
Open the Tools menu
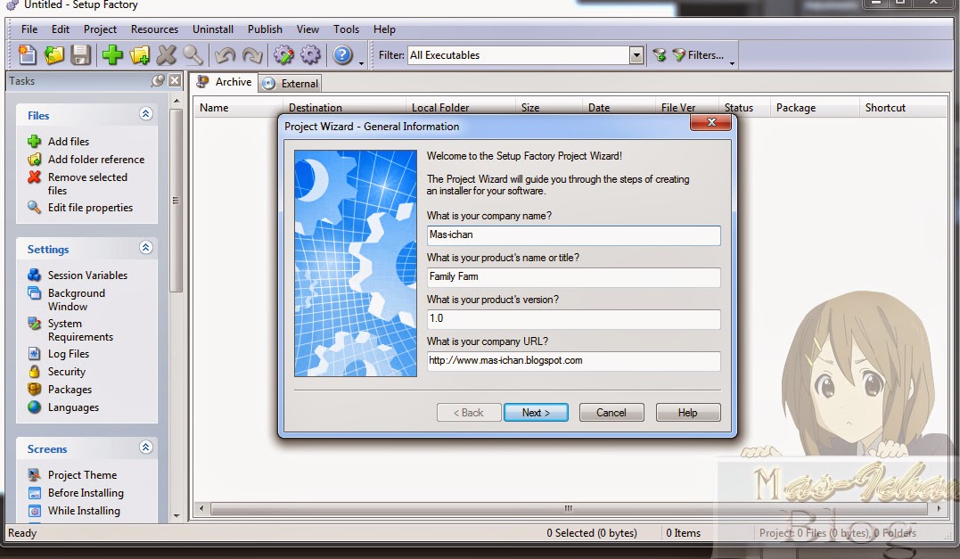(x=346, y=29)
